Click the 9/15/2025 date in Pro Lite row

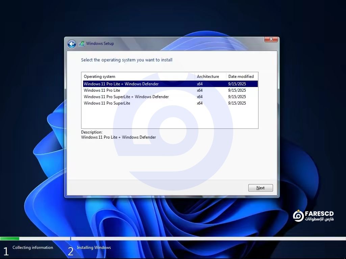point(237,90)
